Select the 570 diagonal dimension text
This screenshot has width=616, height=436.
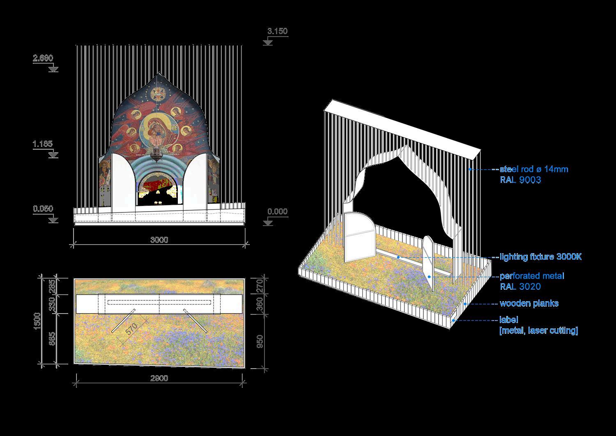point(131,330)
